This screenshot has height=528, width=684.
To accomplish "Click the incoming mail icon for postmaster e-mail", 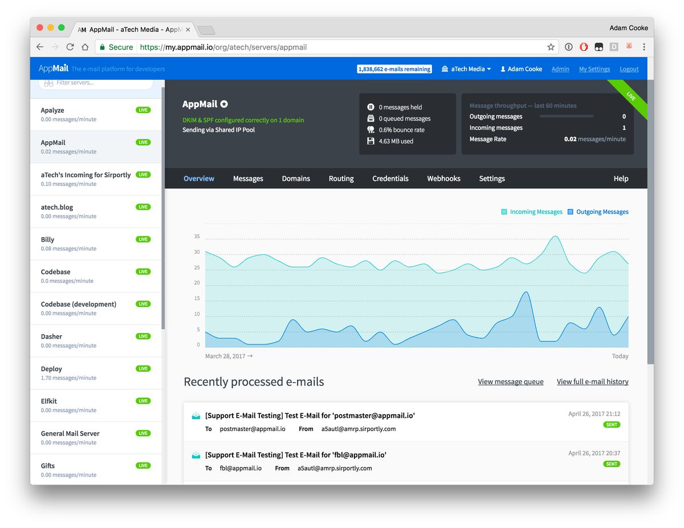I will (196, 416).
